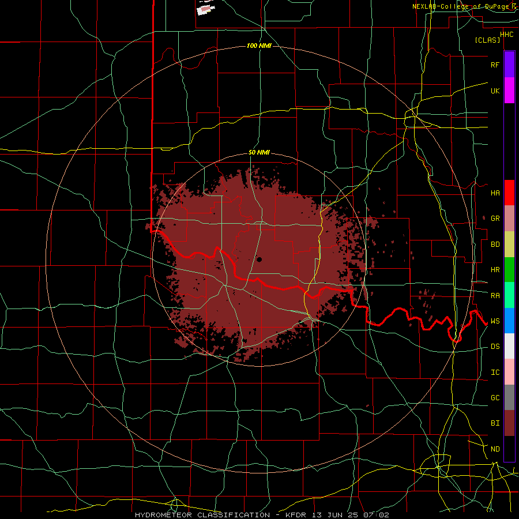The width and height of the screenshot is (519, 519).
Task: Select the GC gray legend swatch
Action: click(509, 397)
